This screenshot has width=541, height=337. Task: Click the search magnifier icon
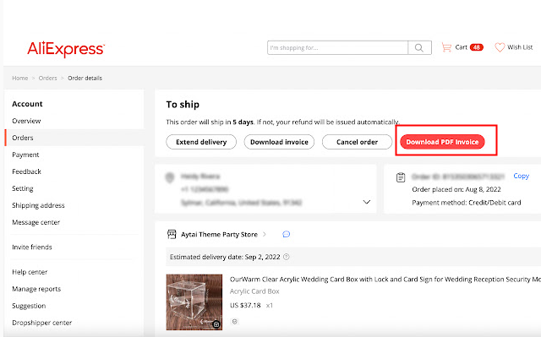pyautogui.click(x=419, y=47)
